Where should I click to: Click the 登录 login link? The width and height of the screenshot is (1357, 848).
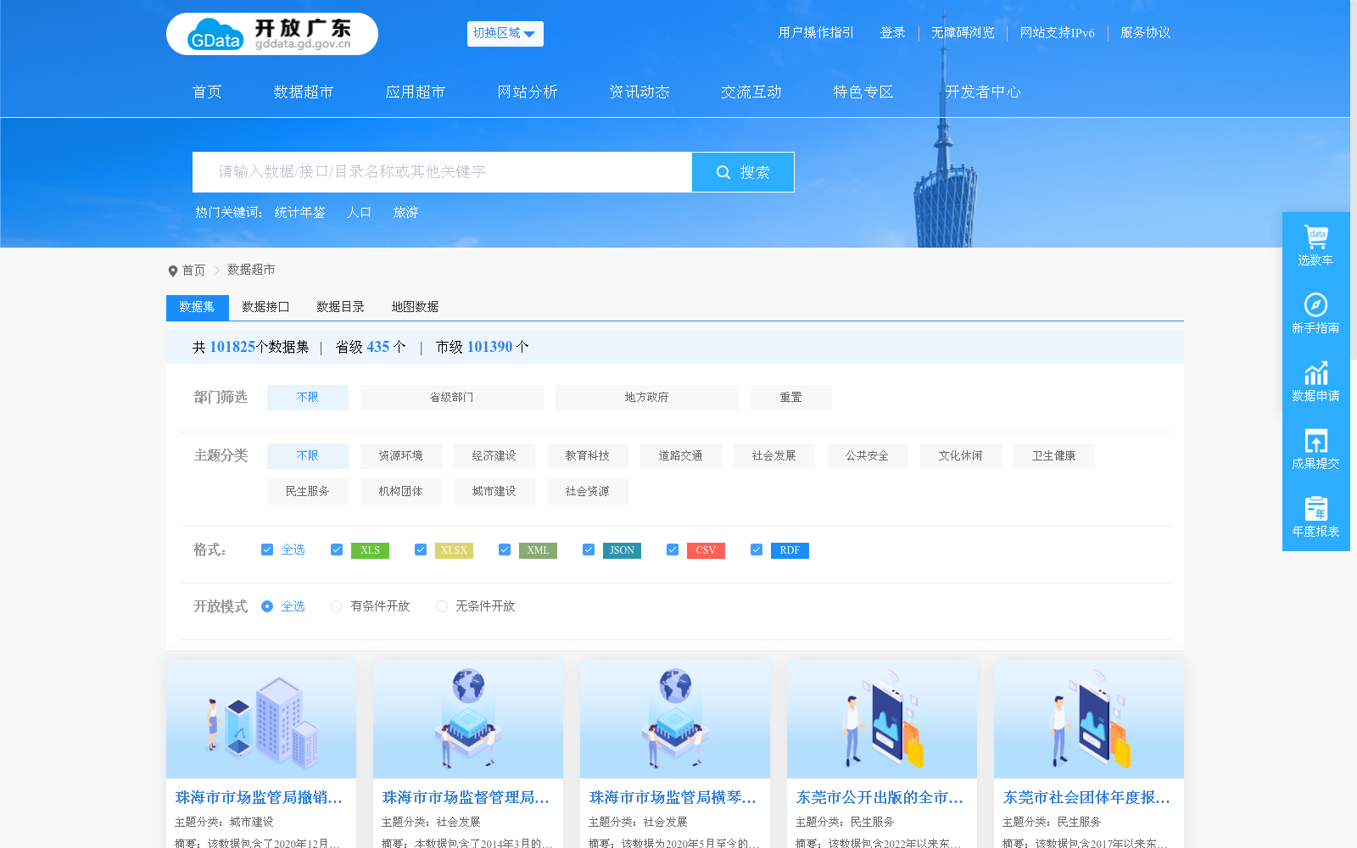point(892,33)
